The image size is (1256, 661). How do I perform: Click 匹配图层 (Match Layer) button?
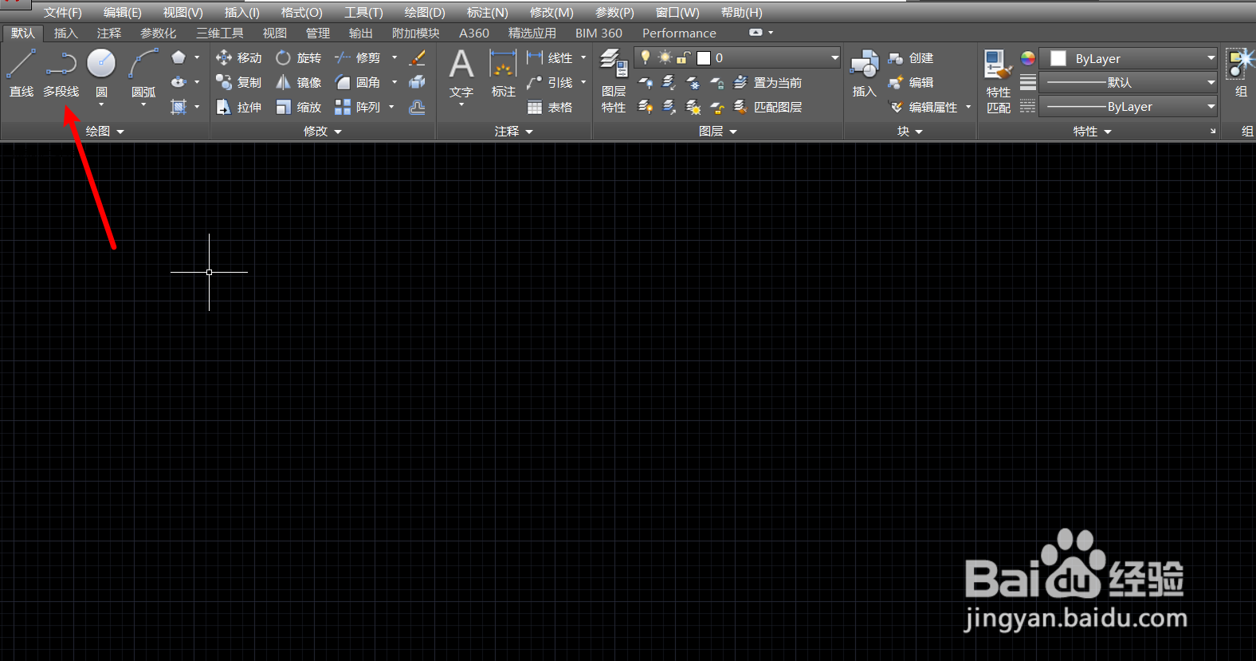[x=767, y=107]
